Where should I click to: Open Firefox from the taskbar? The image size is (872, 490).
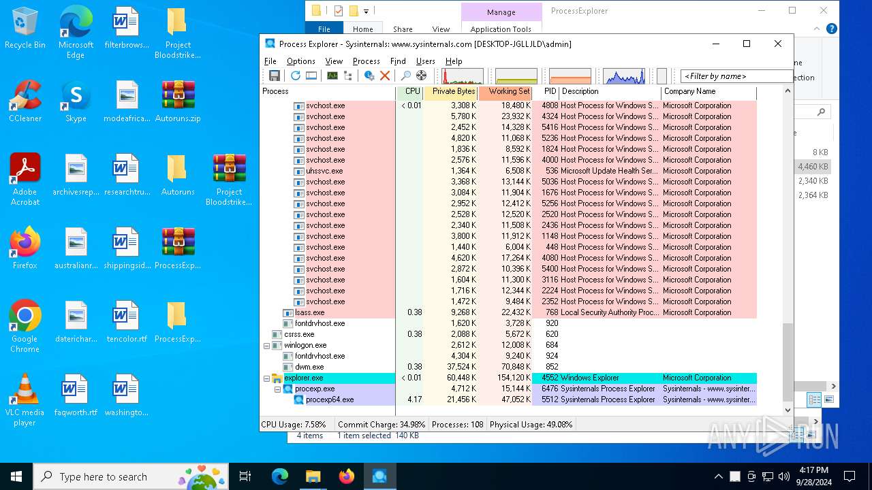click(x=347, y=476)
